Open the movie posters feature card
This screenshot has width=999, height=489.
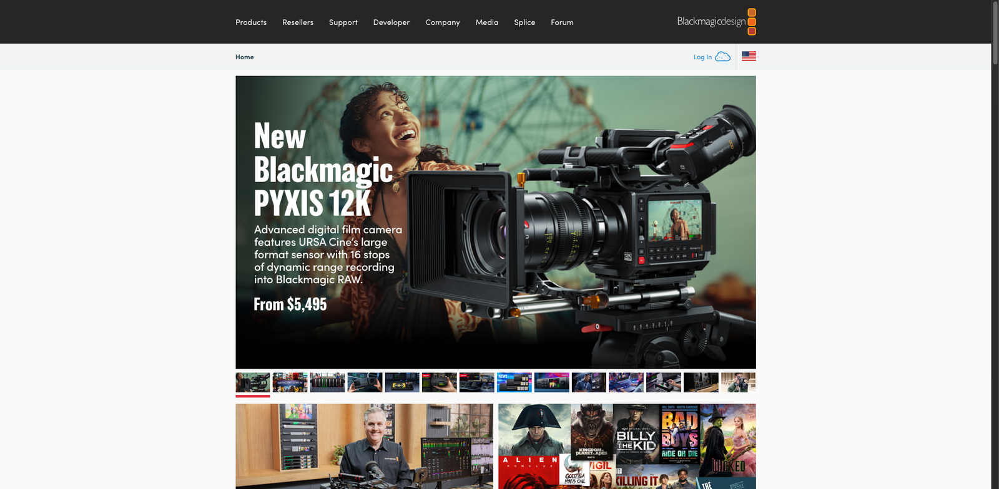627,447
